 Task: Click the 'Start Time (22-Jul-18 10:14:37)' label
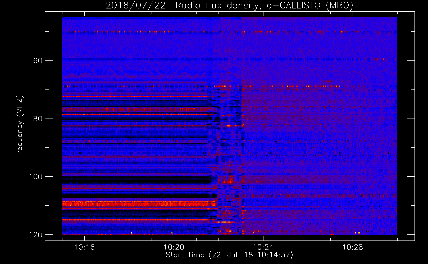(x=229, y=255)
